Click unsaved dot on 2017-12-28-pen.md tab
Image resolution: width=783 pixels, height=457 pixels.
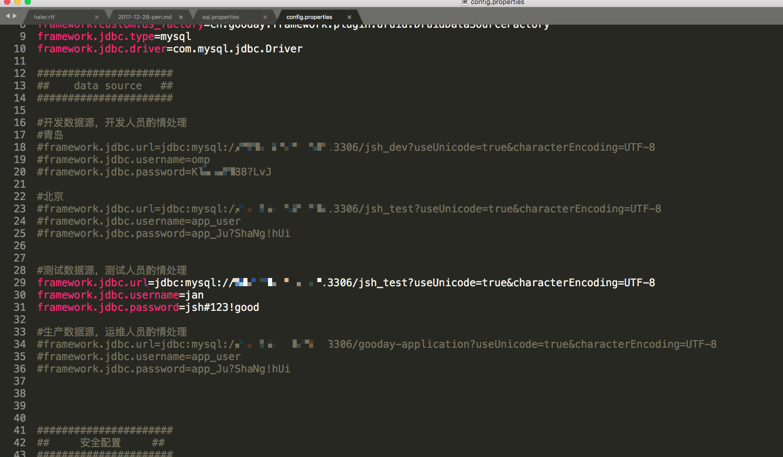pyautogui.click(x=181, y=17)
